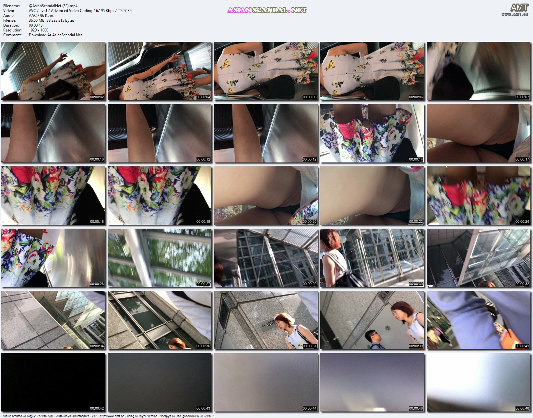The width and height of the screenshot is (533, 418).
Task: Click the timestamp label '00:00:26'
Action: tap(97, 284)
